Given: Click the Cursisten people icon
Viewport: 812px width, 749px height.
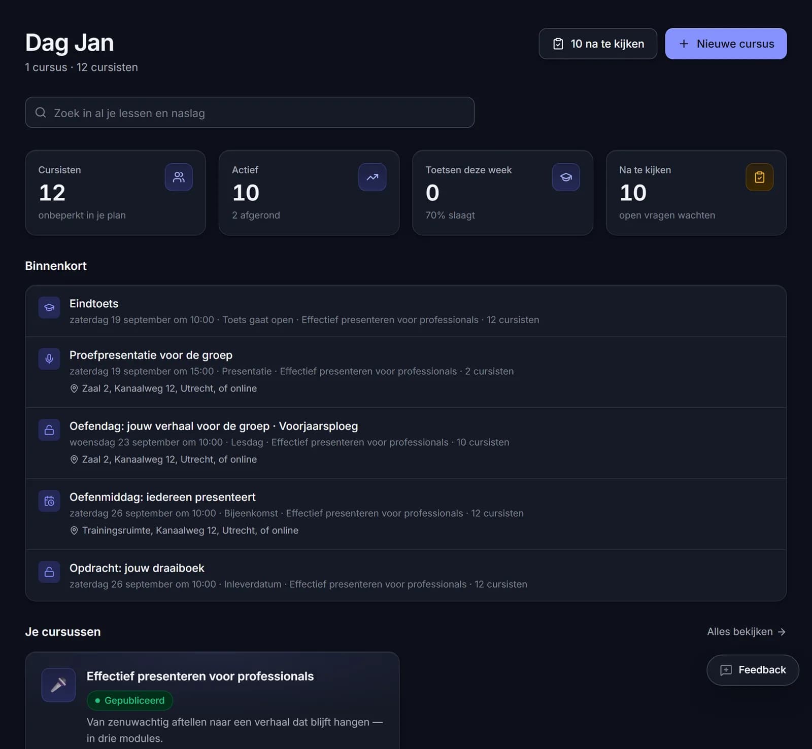Looking at the screenshot, I should point(179,177).
